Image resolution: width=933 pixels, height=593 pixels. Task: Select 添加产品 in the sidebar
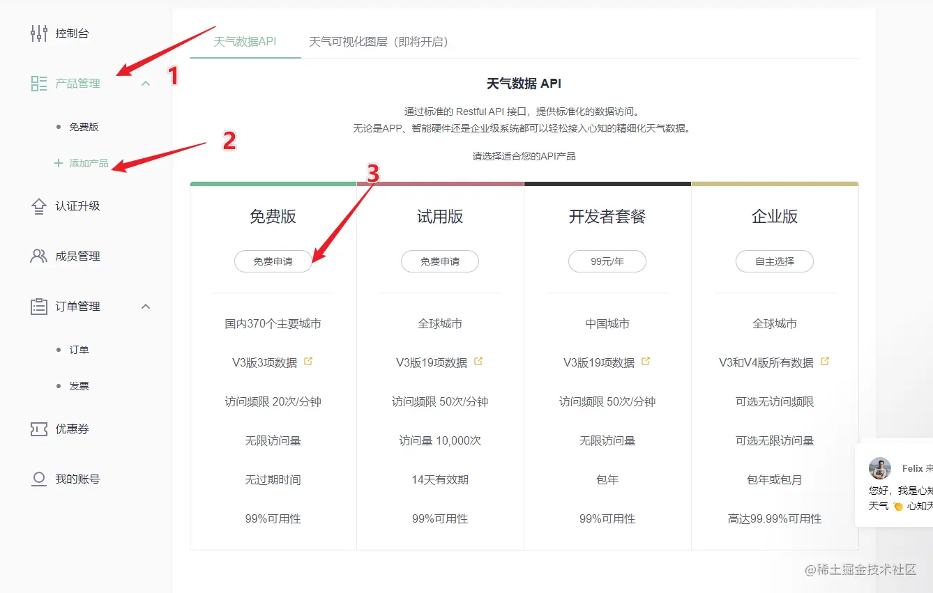tap(89, 163)
